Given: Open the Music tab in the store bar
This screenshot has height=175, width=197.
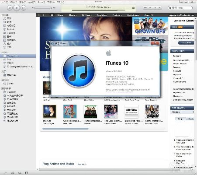Looking at the screenshot, I should 60,15.
